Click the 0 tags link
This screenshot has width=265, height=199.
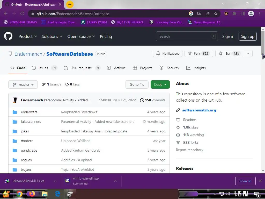[x=72, y=84]
